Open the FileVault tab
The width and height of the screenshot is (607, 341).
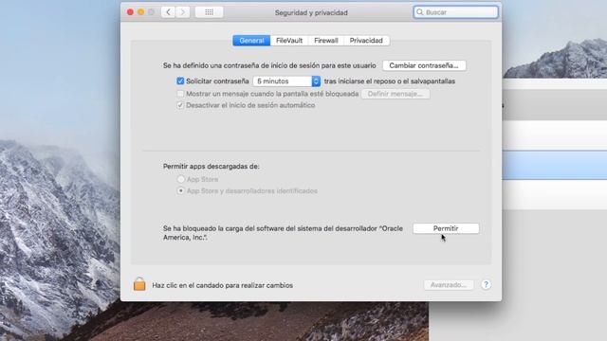pyautogui.click(x=289, y=41)
